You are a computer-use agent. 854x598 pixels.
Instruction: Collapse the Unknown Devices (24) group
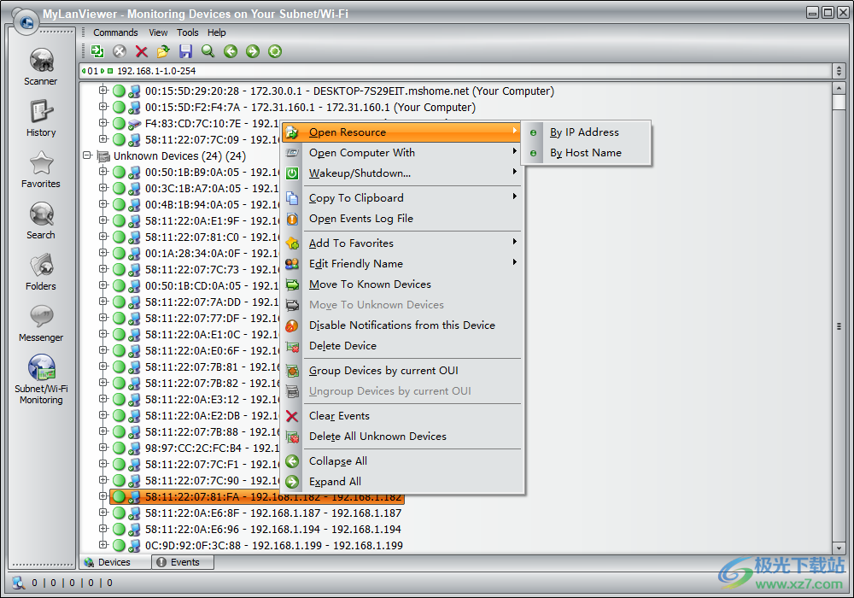point(87,156)
